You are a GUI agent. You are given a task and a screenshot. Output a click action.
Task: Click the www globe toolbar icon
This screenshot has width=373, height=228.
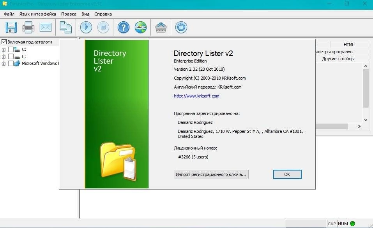pyautogui.click(x=141, y=27)
